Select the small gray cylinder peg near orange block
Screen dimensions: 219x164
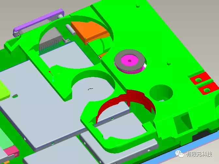click(x=70, y=29)
